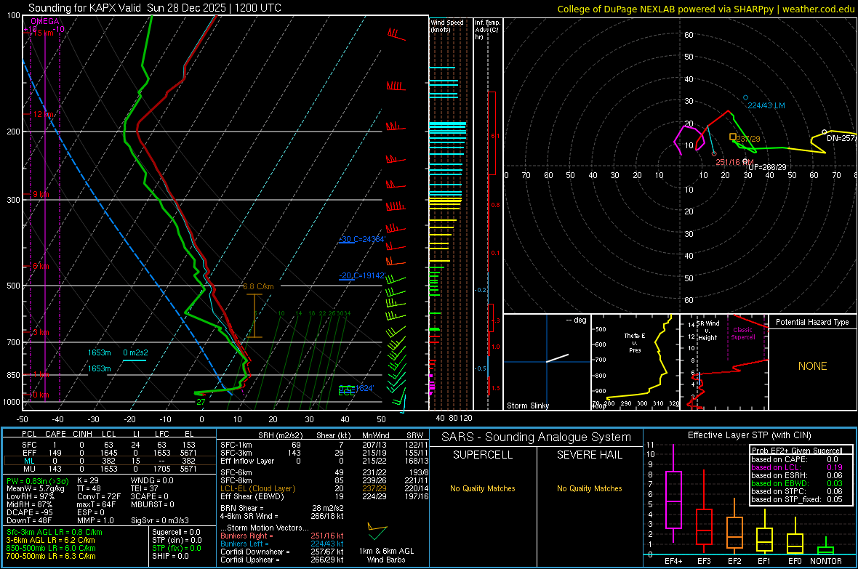Click the Classic Supercell label
Screen dimensions: 858x569
click(x=743, y=334)
